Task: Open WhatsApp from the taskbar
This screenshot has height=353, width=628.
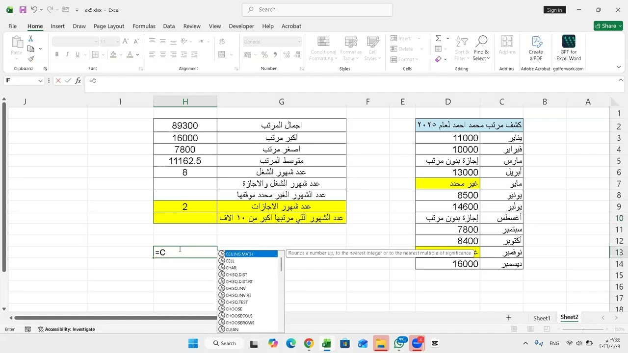Action: click(399, 343)
